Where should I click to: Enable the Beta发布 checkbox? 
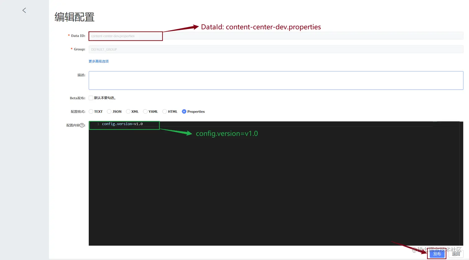pos(91,98)
